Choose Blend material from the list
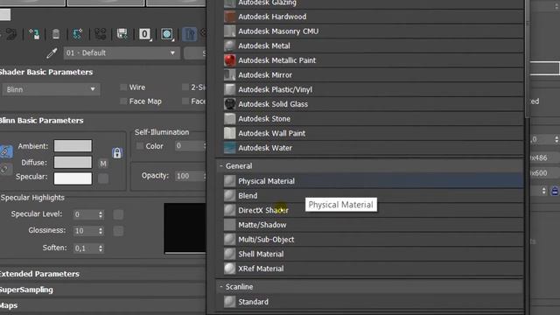560x315 pixels. [x=373, y=196]
